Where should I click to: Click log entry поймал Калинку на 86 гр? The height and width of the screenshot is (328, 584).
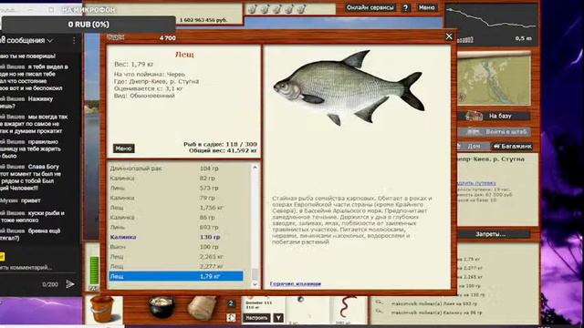436,313
